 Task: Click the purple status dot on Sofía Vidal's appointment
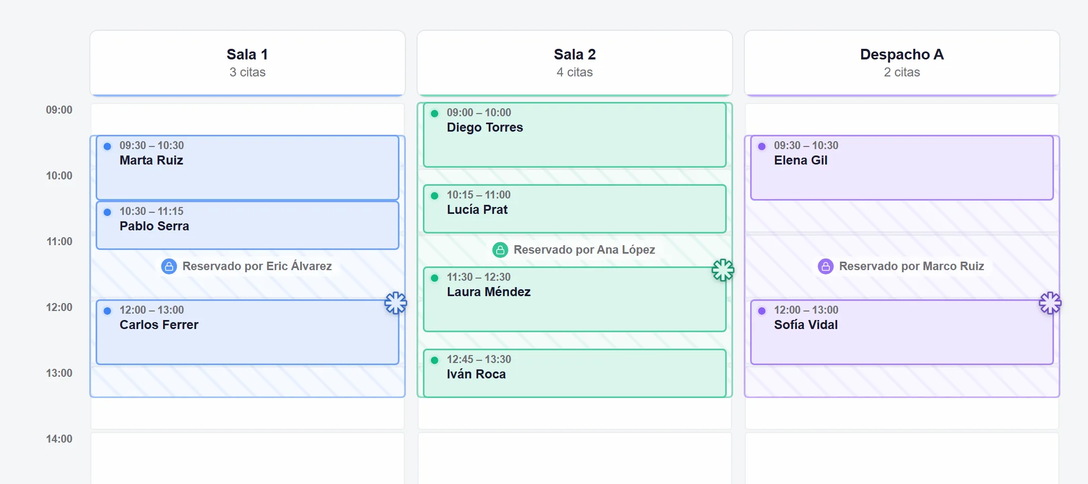(x=762, y=311)
